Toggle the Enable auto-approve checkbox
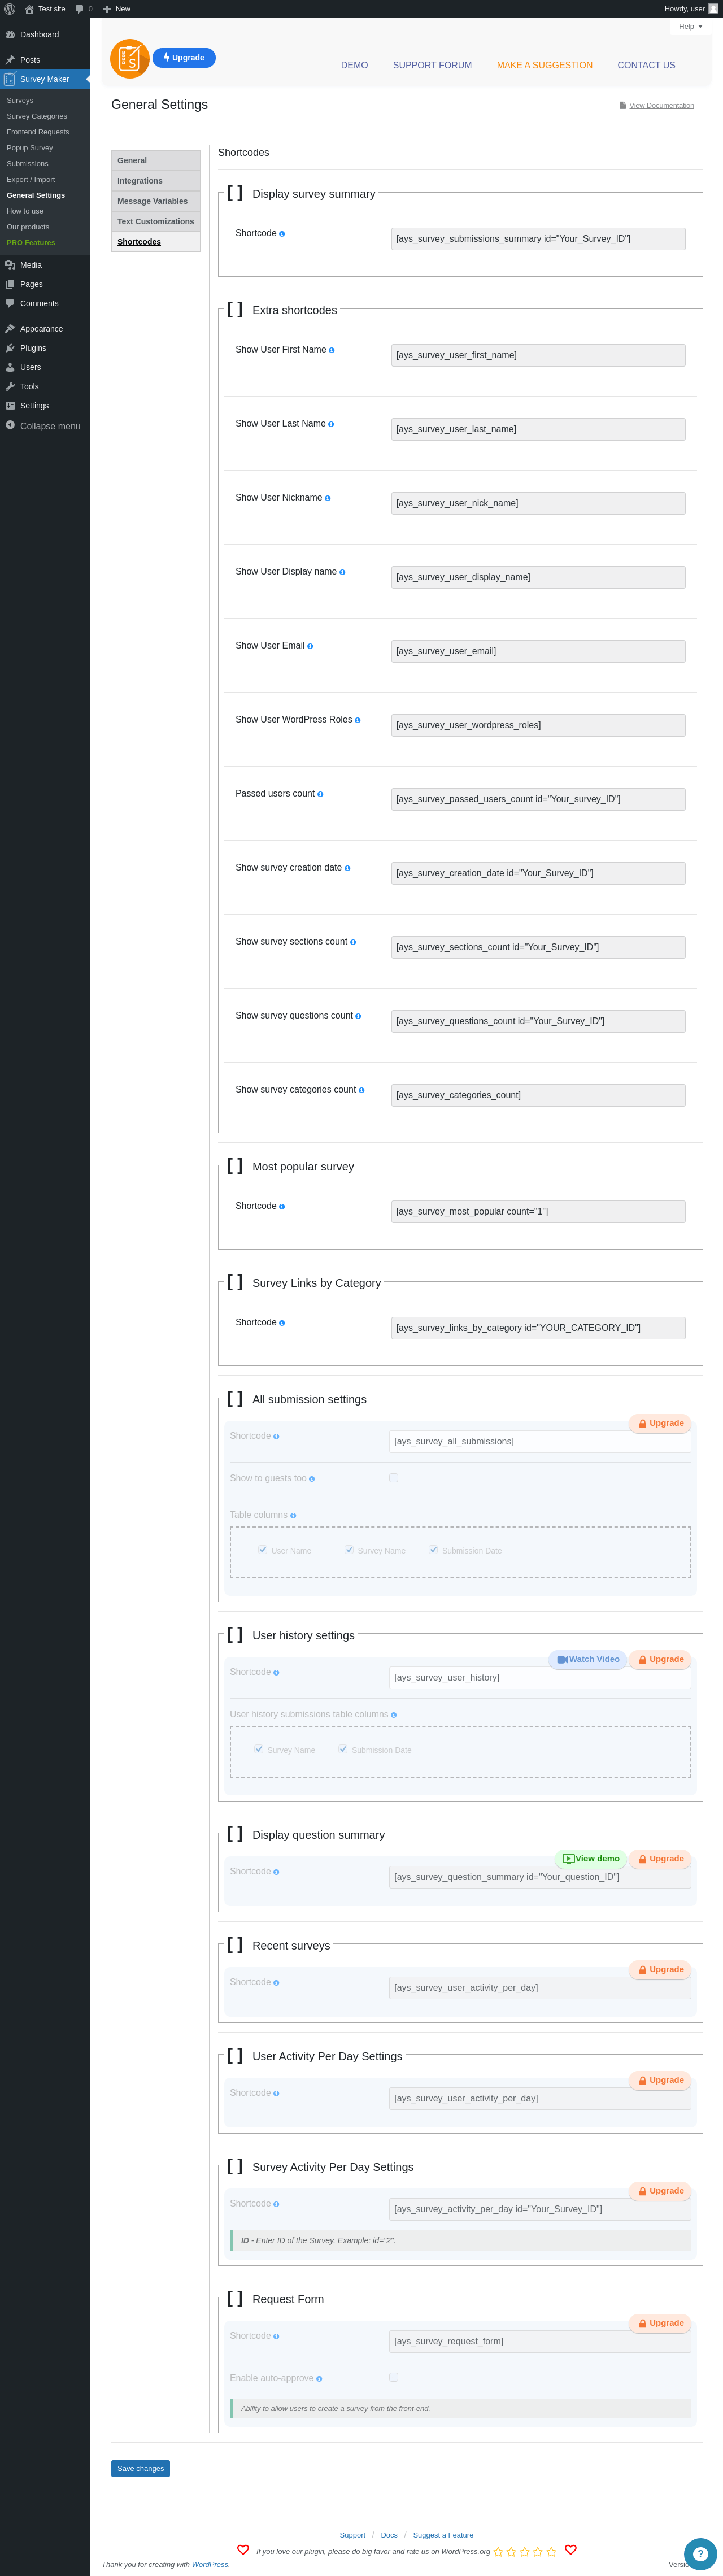The height and width of the screenshot is (2576, 723). tap(394, 2377)
